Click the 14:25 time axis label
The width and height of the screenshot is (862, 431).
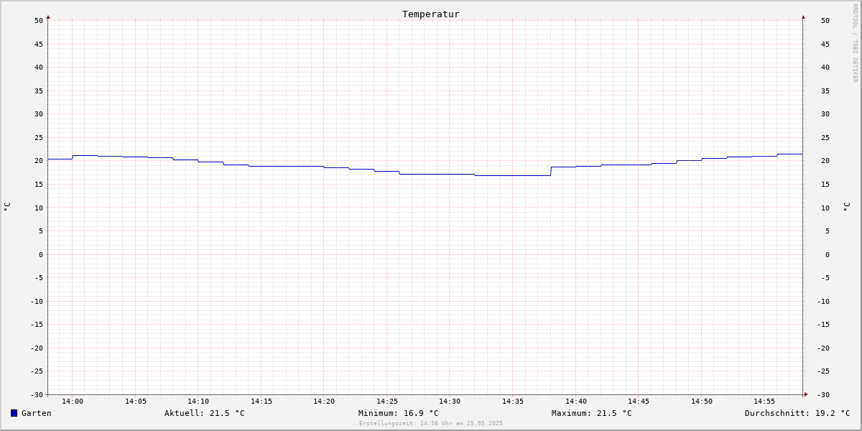pyautogui.click(x=387, y=402)
